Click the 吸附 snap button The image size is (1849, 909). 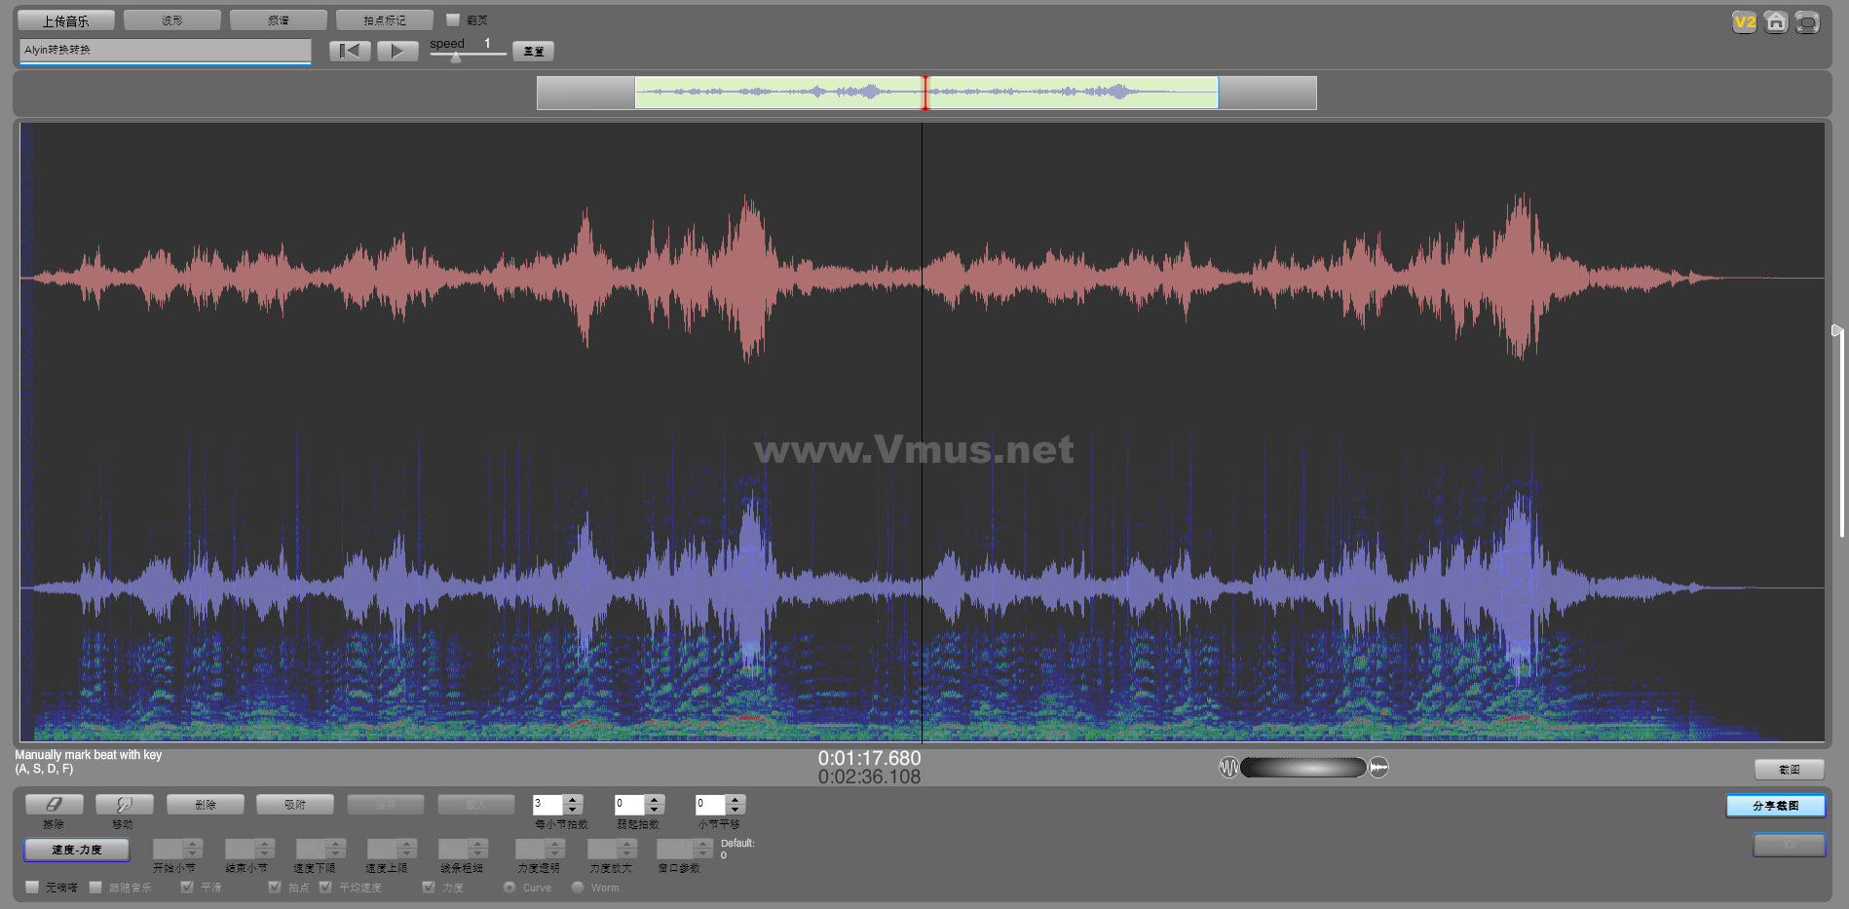coord(295,804)
